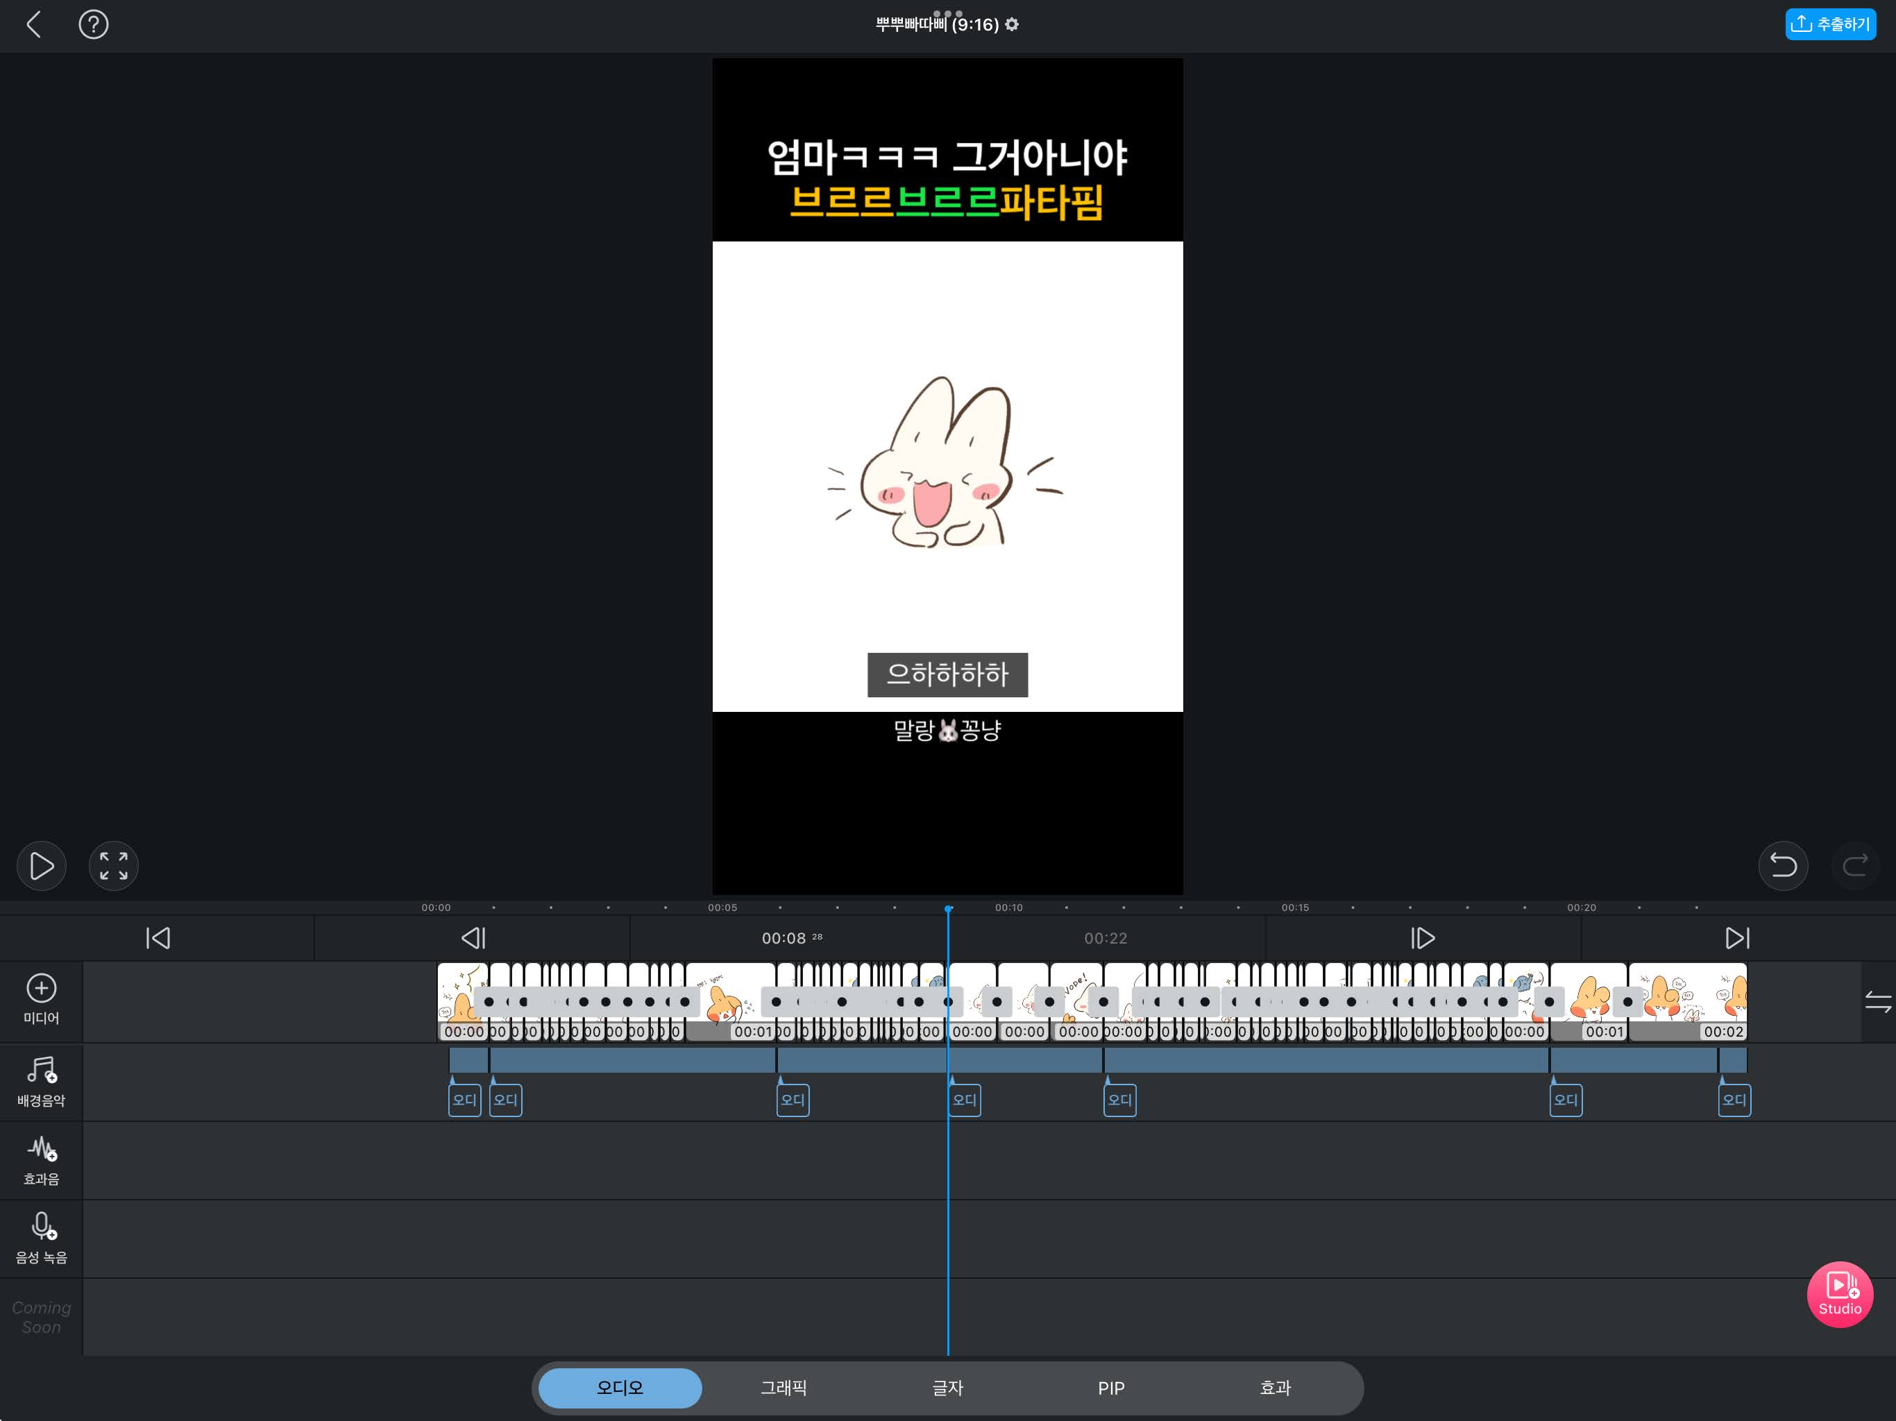Jump to timeline end
This screenshot has width=1896, height=1421.
coord(1738,939)
